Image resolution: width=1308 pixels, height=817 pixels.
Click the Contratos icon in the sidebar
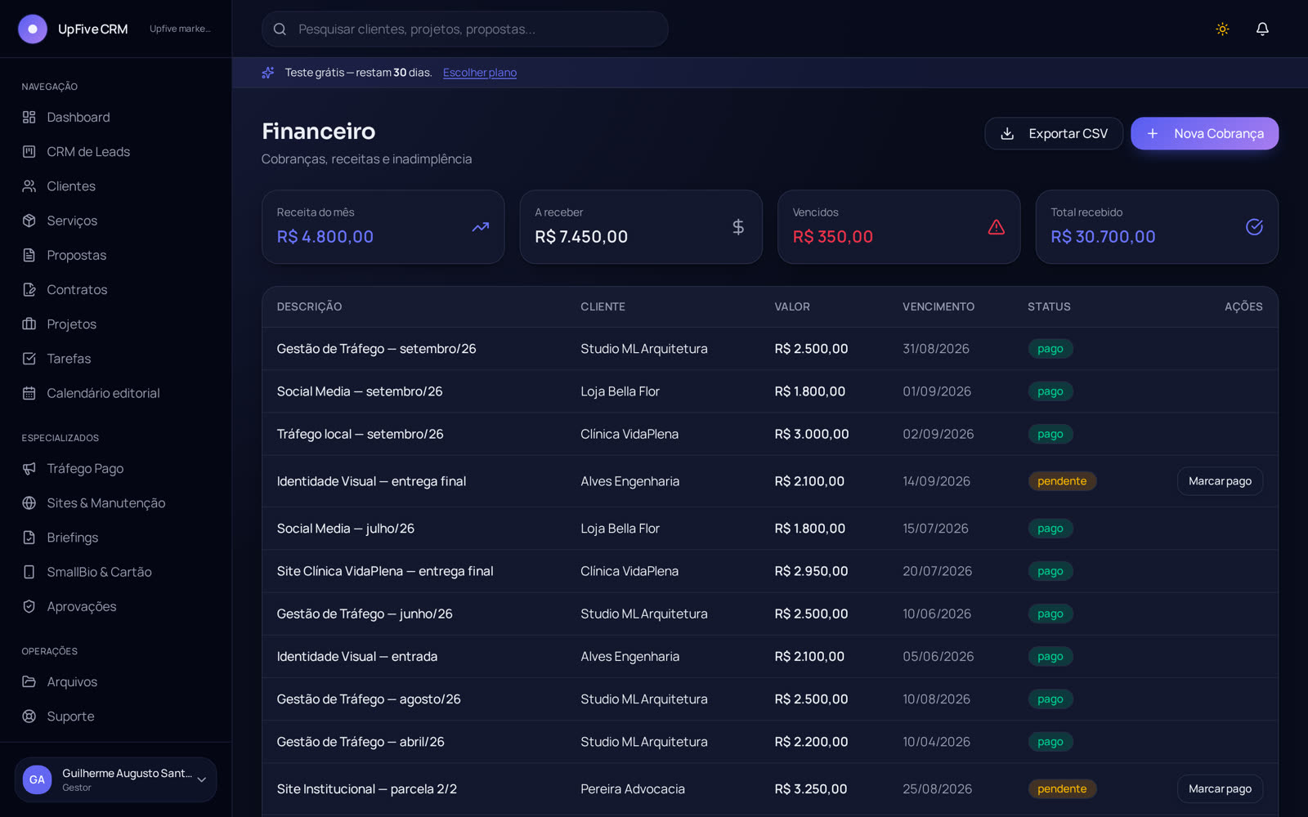(x=29, y=289)
